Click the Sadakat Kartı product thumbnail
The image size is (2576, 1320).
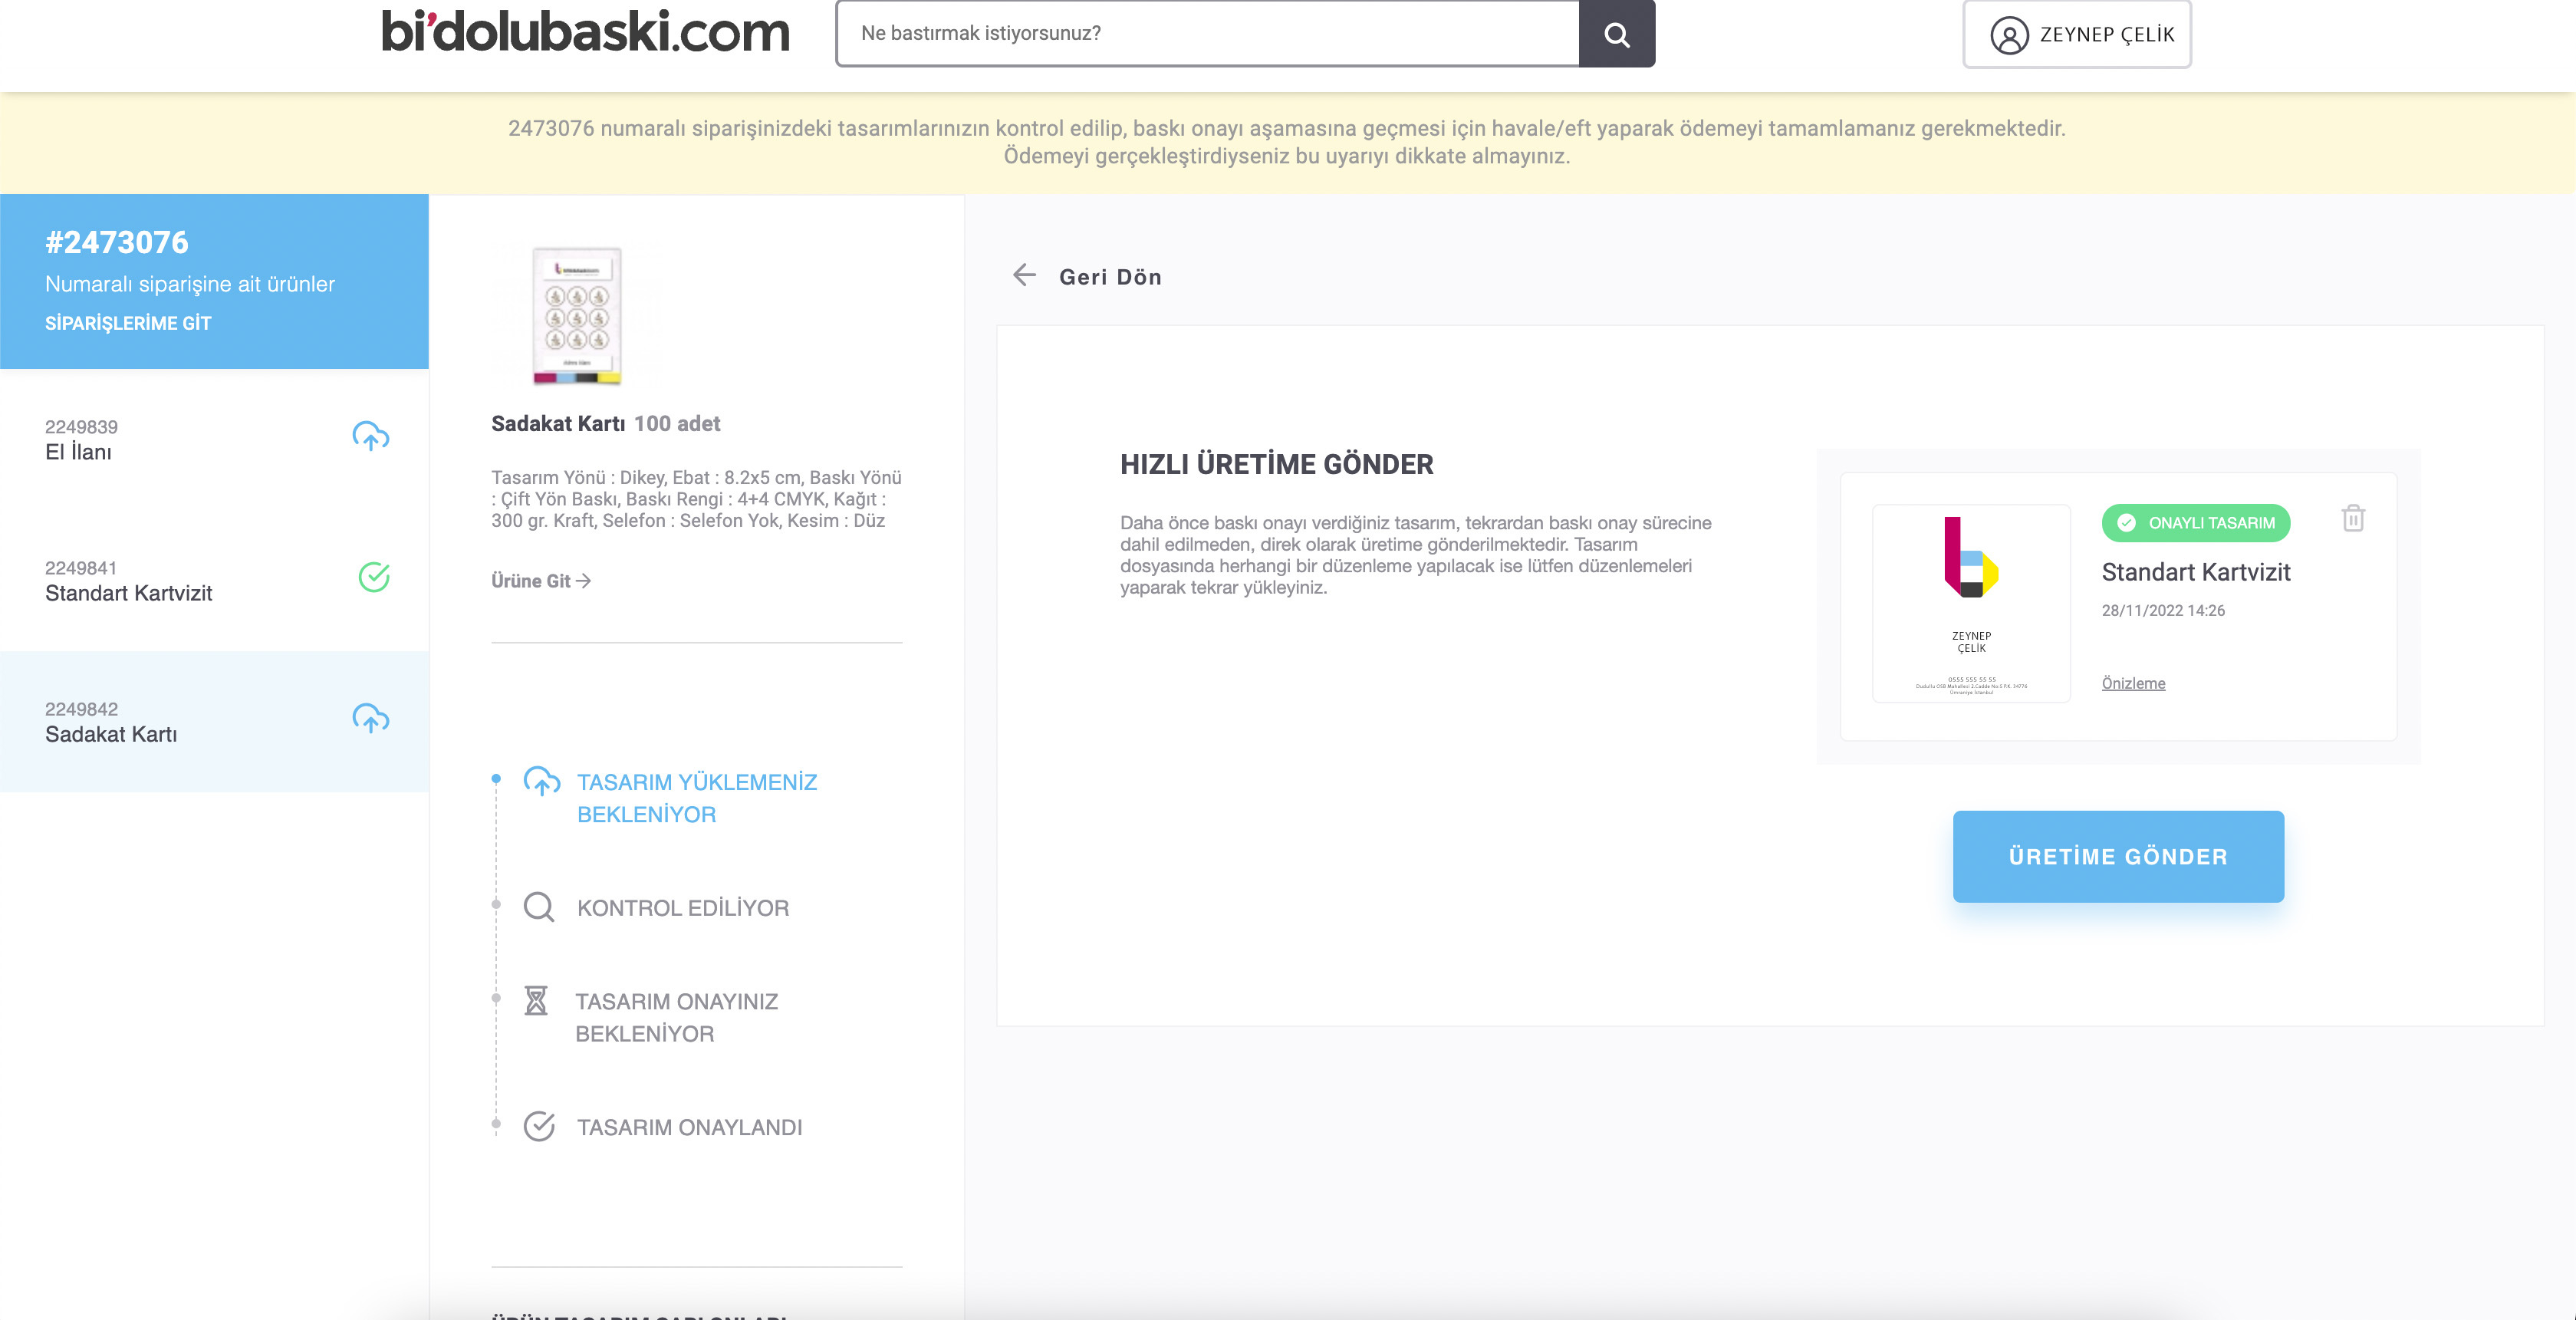tap(577, 315)
